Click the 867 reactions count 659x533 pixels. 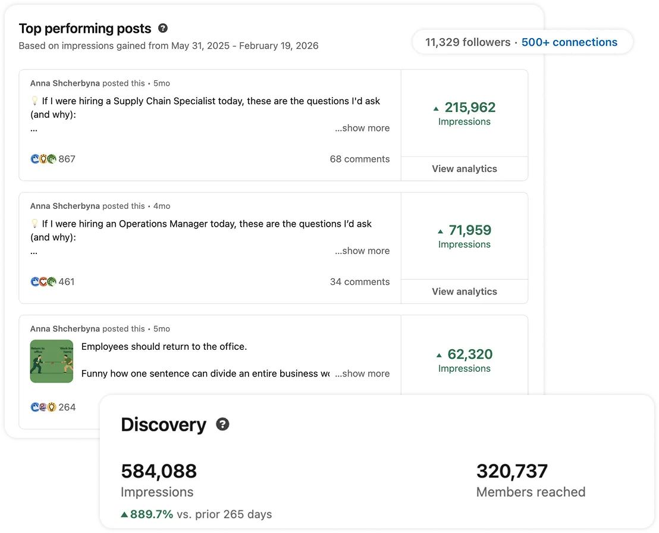67,159
